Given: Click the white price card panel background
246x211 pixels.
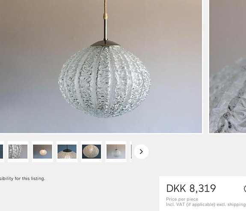Looking at the screenshot, I should pos(202,193).
